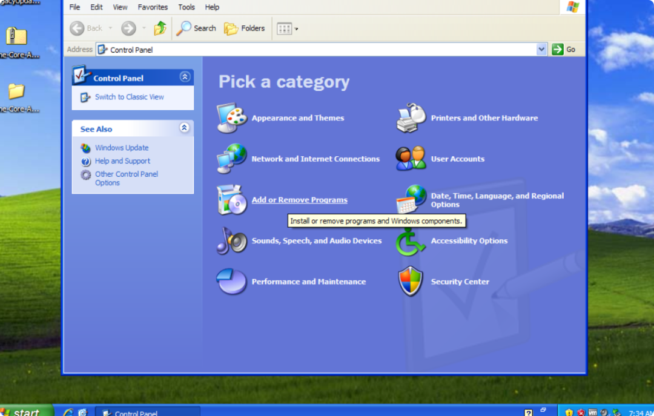Open the View menu

[120, 7]
